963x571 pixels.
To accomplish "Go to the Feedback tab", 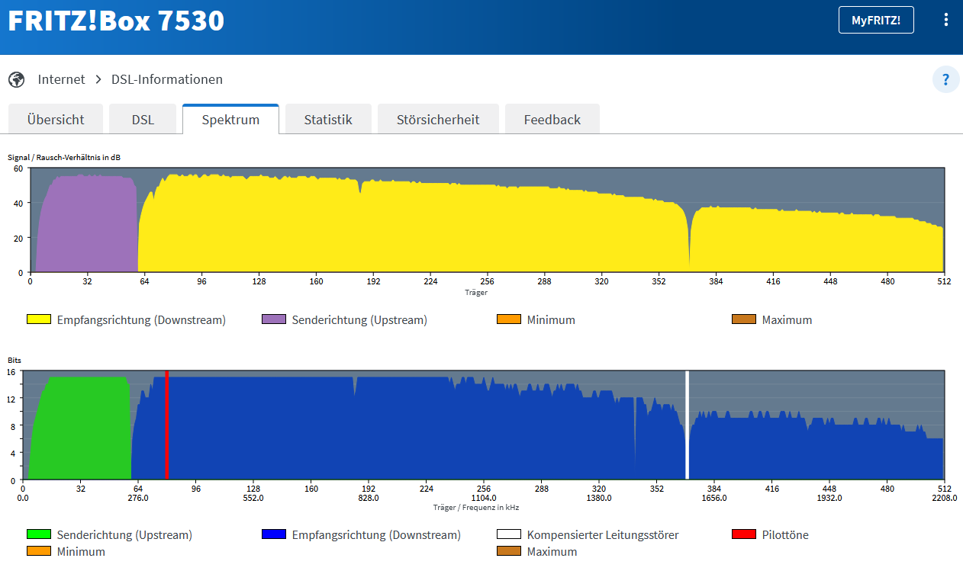I will [552, 120].
